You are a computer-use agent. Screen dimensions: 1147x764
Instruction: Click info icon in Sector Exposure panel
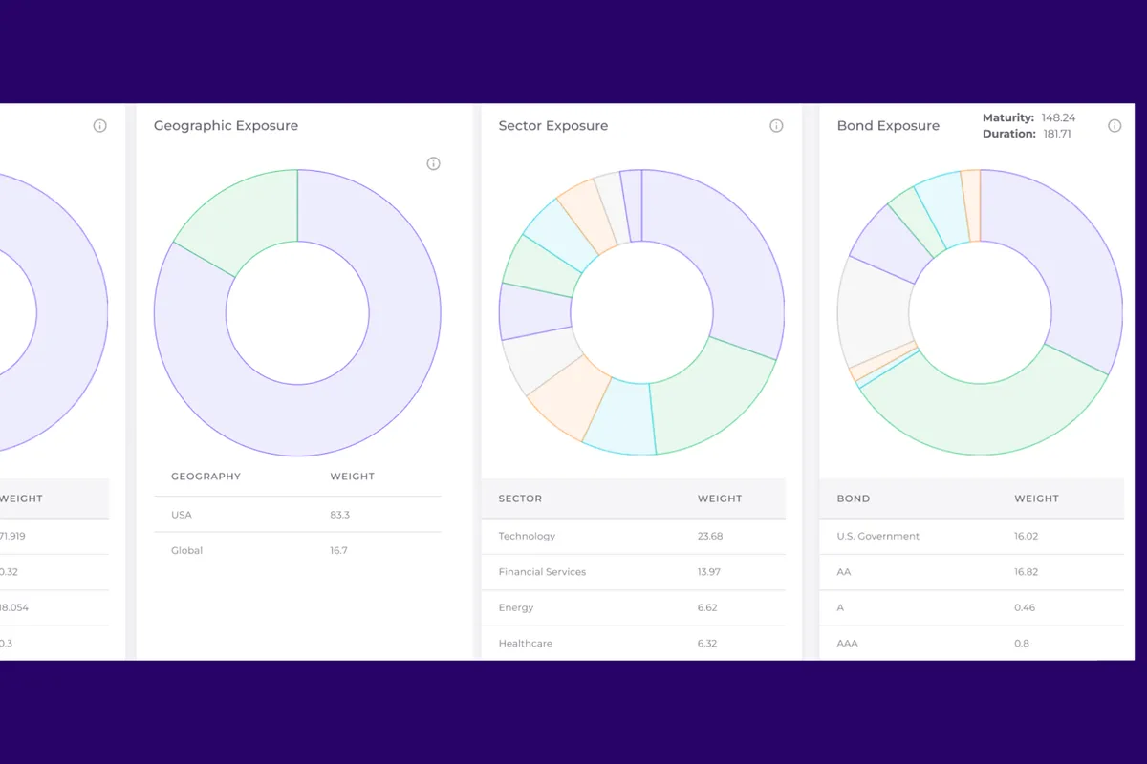tap(776, 126)
